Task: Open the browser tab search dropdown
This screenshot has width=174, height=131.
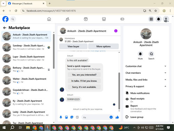Action: point(3,3)
